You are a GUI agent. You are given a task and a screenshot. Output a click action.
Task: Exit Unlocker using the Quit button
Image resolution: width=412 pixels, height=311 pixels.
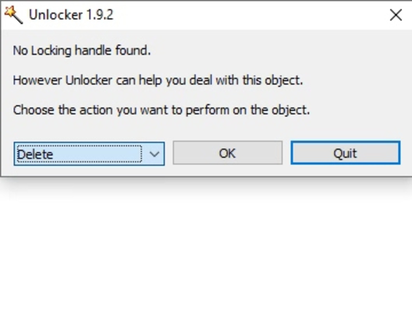[x=345, y=153]
